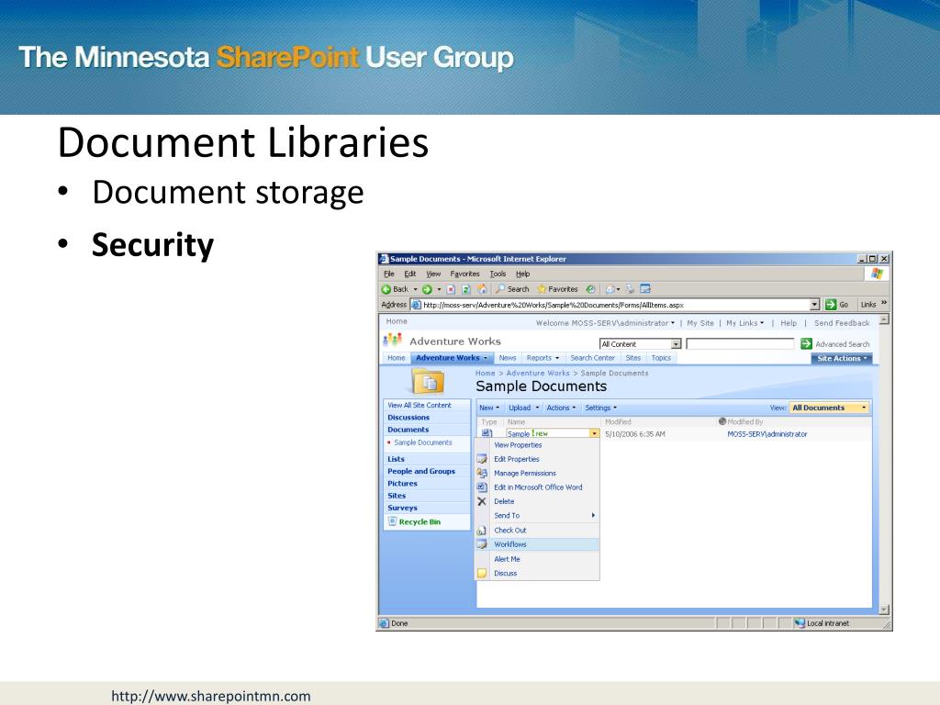Screen dimensions: 940x705
Task: Click the Discuss icon in context menu
Action: point(482,573)
